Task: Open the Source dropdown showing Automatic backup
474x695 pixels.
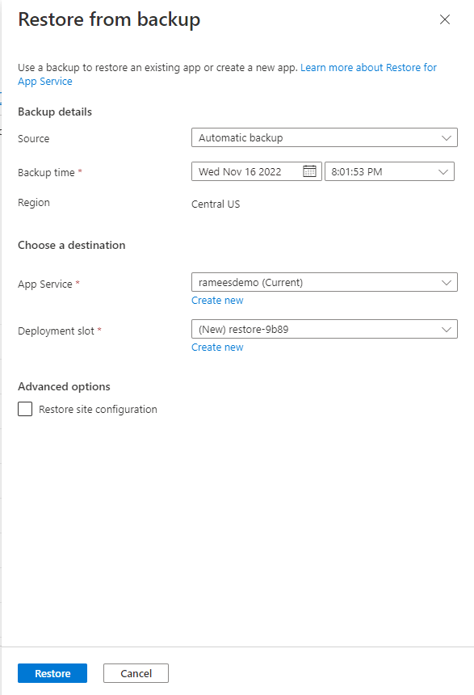Action: point(325,138)
